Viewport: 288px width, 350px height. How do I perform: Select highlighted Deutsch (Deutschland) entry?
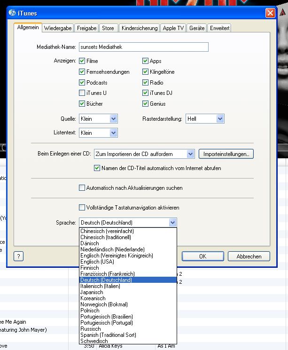point(128,280)
